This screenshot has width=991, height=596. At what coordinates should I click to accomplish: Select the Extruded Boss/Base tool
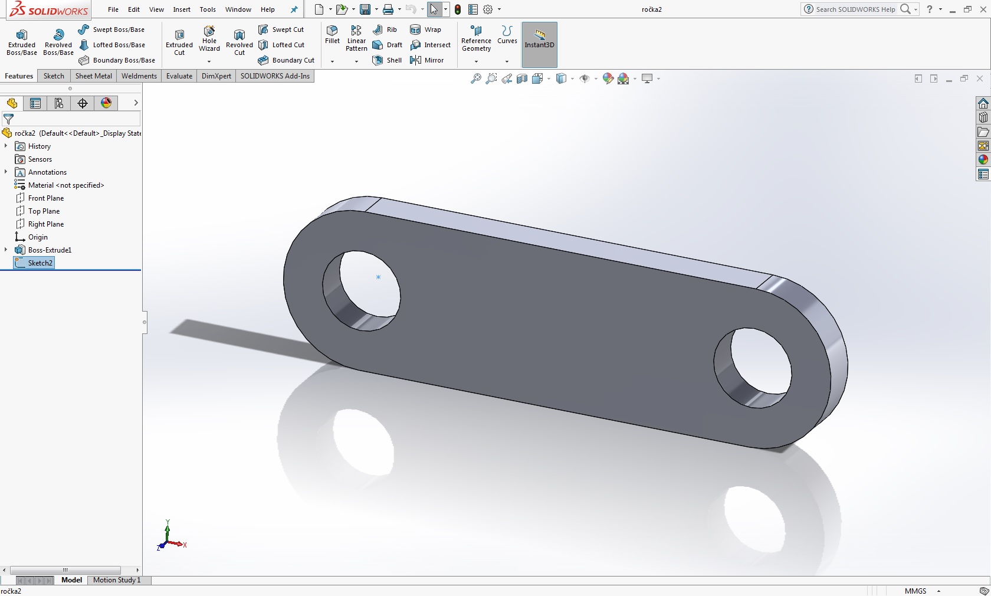click(22, 42)
